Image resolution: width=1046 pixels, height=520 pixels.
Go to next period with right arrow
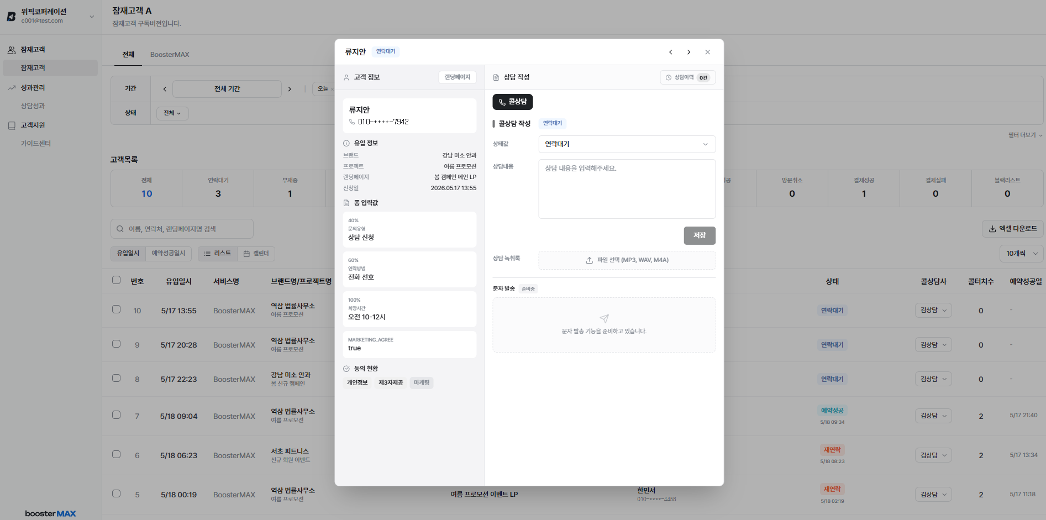290,89
